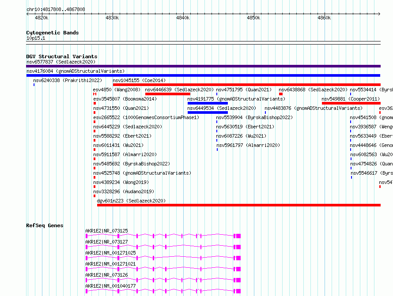Open nsv5630519 (Ebert2021) variant
The width and height of the screenshot is (393, 296).
pos(245,127)
